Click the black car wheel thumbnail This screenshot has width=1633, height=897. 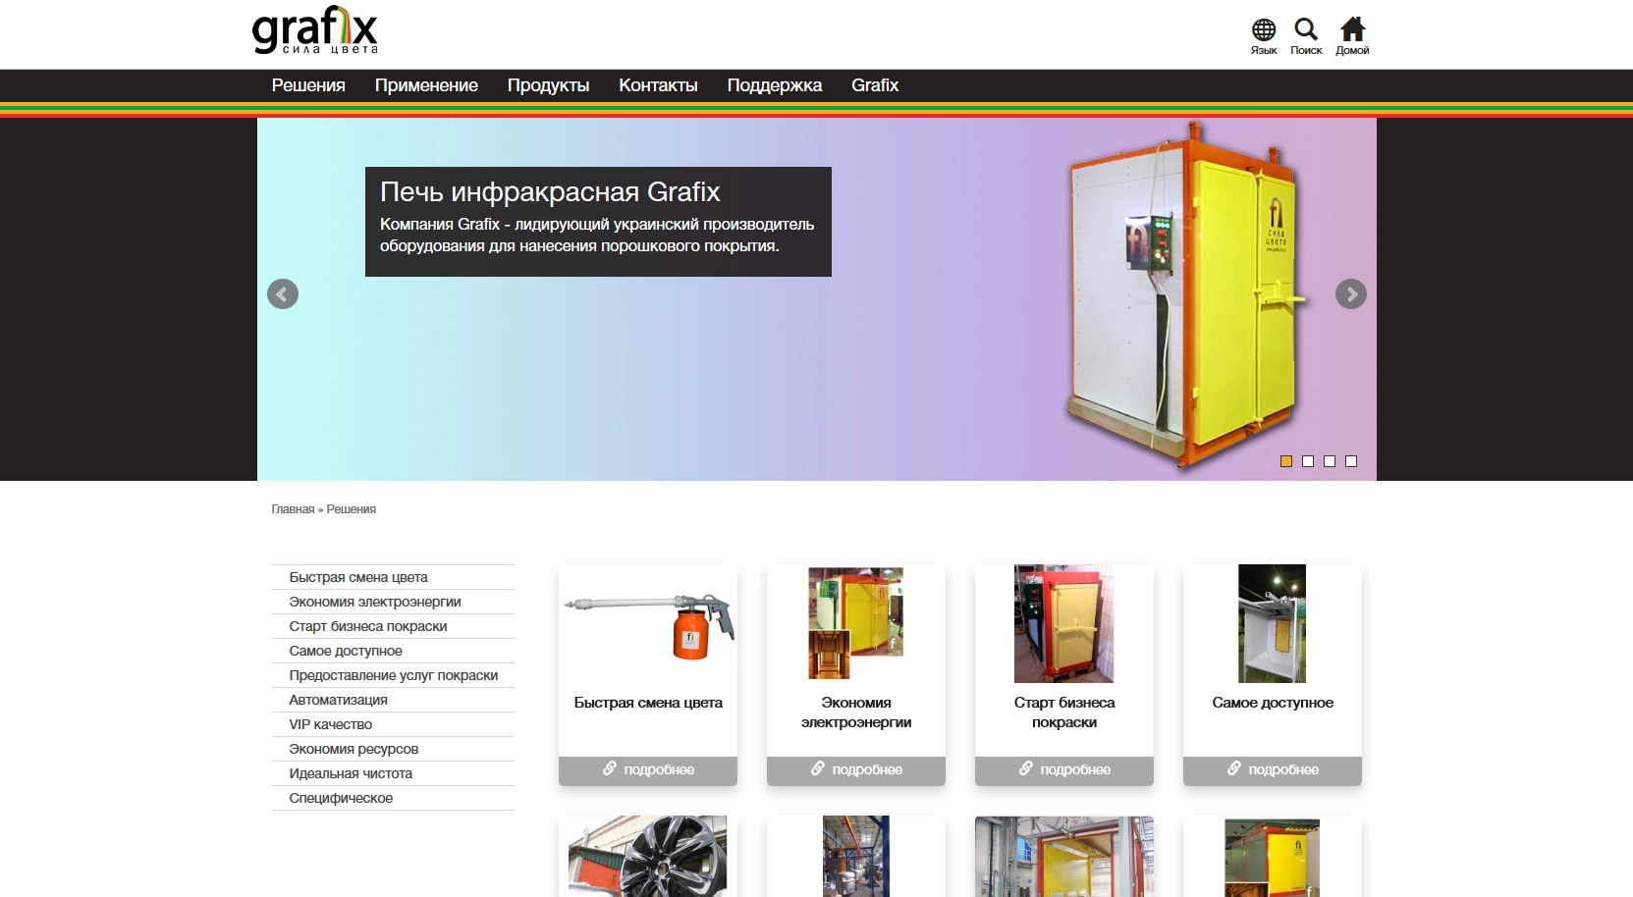click(648, 856)
